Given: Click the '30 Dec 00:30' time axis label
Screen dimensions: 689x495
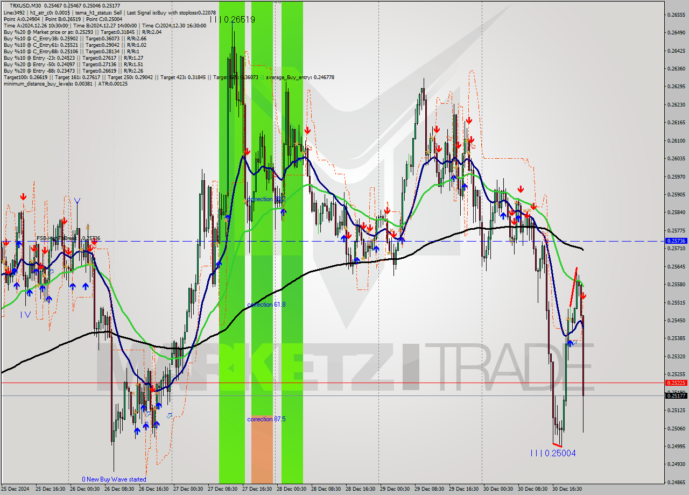Looking at the screenshot, I should [x=498, y=489].
